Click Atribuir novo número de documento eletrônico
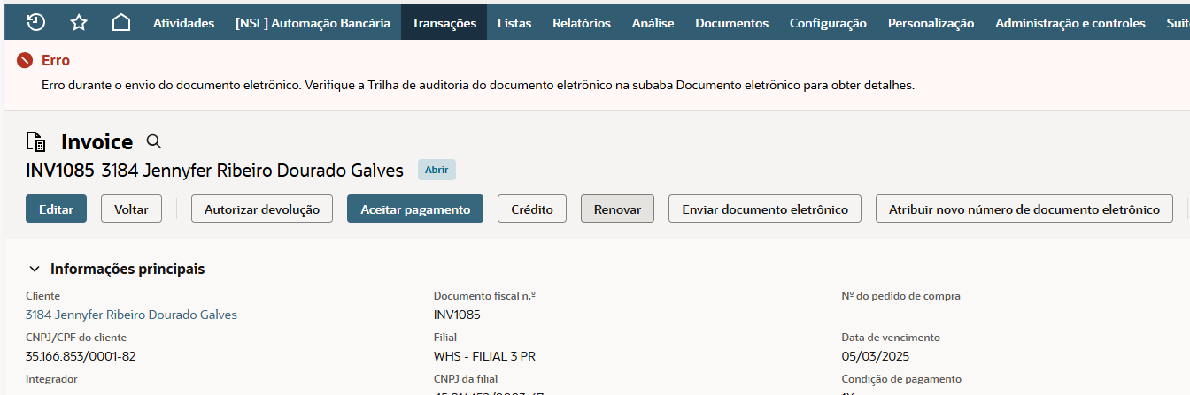Viewport: 1190px width, 395px height. click(1024, 209)
